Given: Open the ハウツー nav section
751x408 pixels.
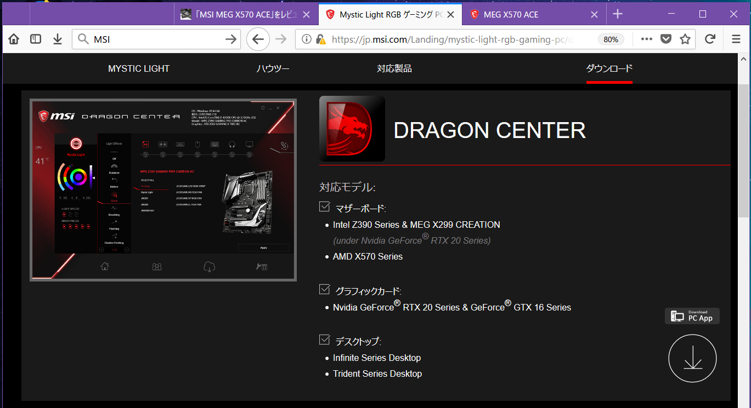Looking at the screenshot, I should tap(273, 68).
